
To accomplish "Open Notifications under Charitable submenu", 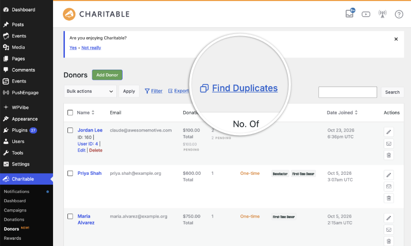I will 16,192.
